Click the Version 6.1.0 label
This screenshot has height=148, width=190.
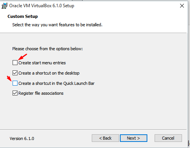click(x=22, y=138)
